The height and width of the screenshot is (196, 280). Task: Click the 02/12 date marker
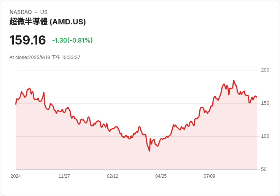[113, 176]
